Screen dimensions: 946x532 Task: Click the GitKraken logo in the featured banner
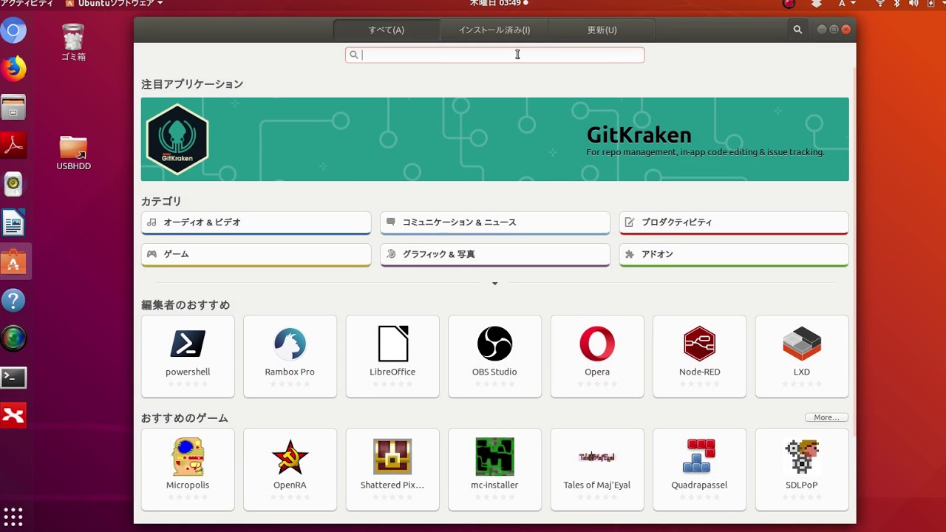click(x=177, y=139)
